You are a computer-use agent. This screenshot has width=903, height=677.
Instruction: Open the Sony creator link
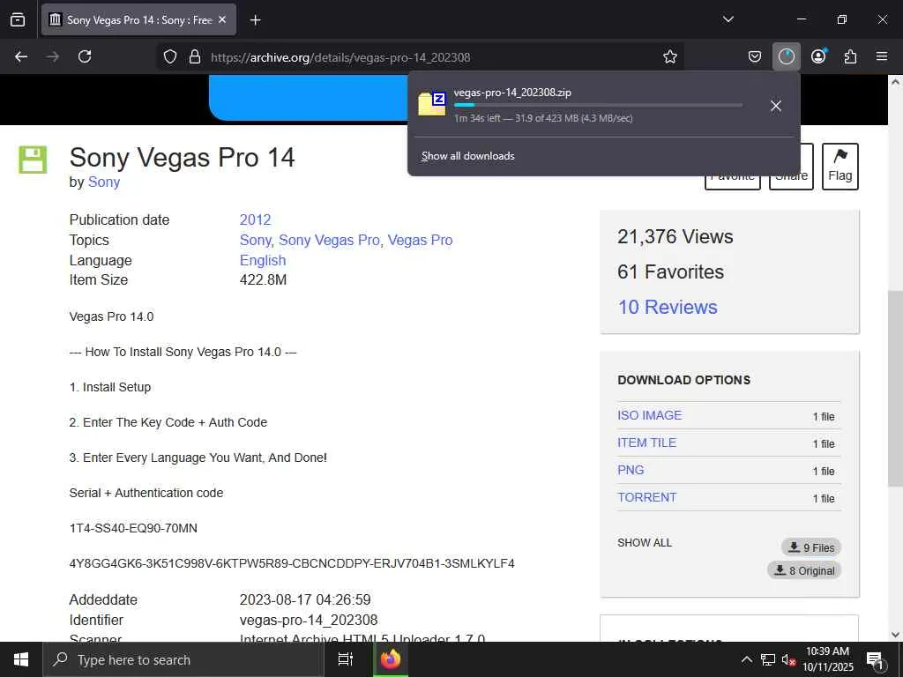click(x=104, y=182)
